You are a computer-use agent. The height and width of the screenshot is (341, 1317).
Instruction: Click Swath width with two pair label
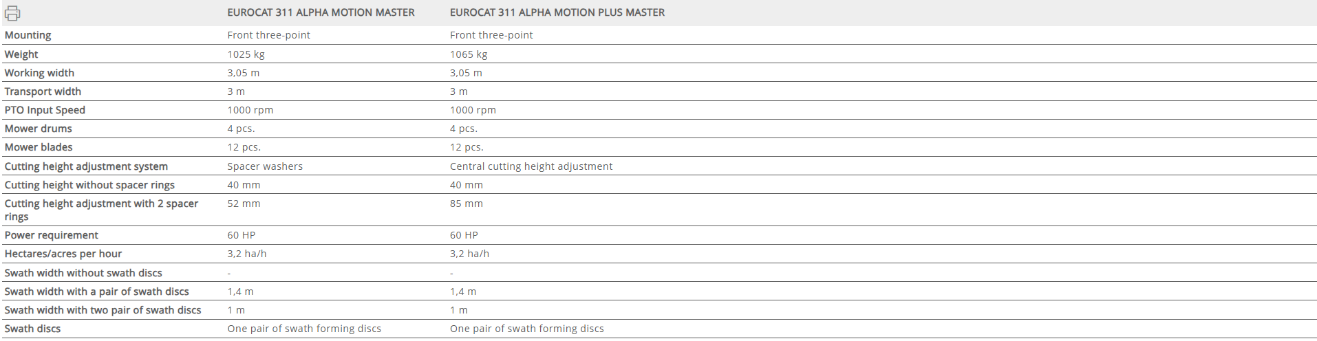pos(103,310)
